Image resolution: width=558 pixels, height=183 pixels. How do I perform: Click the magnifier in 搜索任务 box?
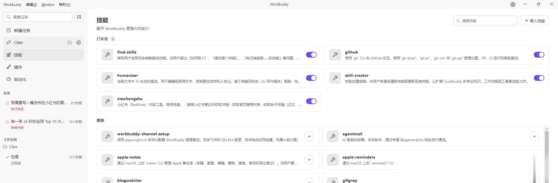[8, 17]
